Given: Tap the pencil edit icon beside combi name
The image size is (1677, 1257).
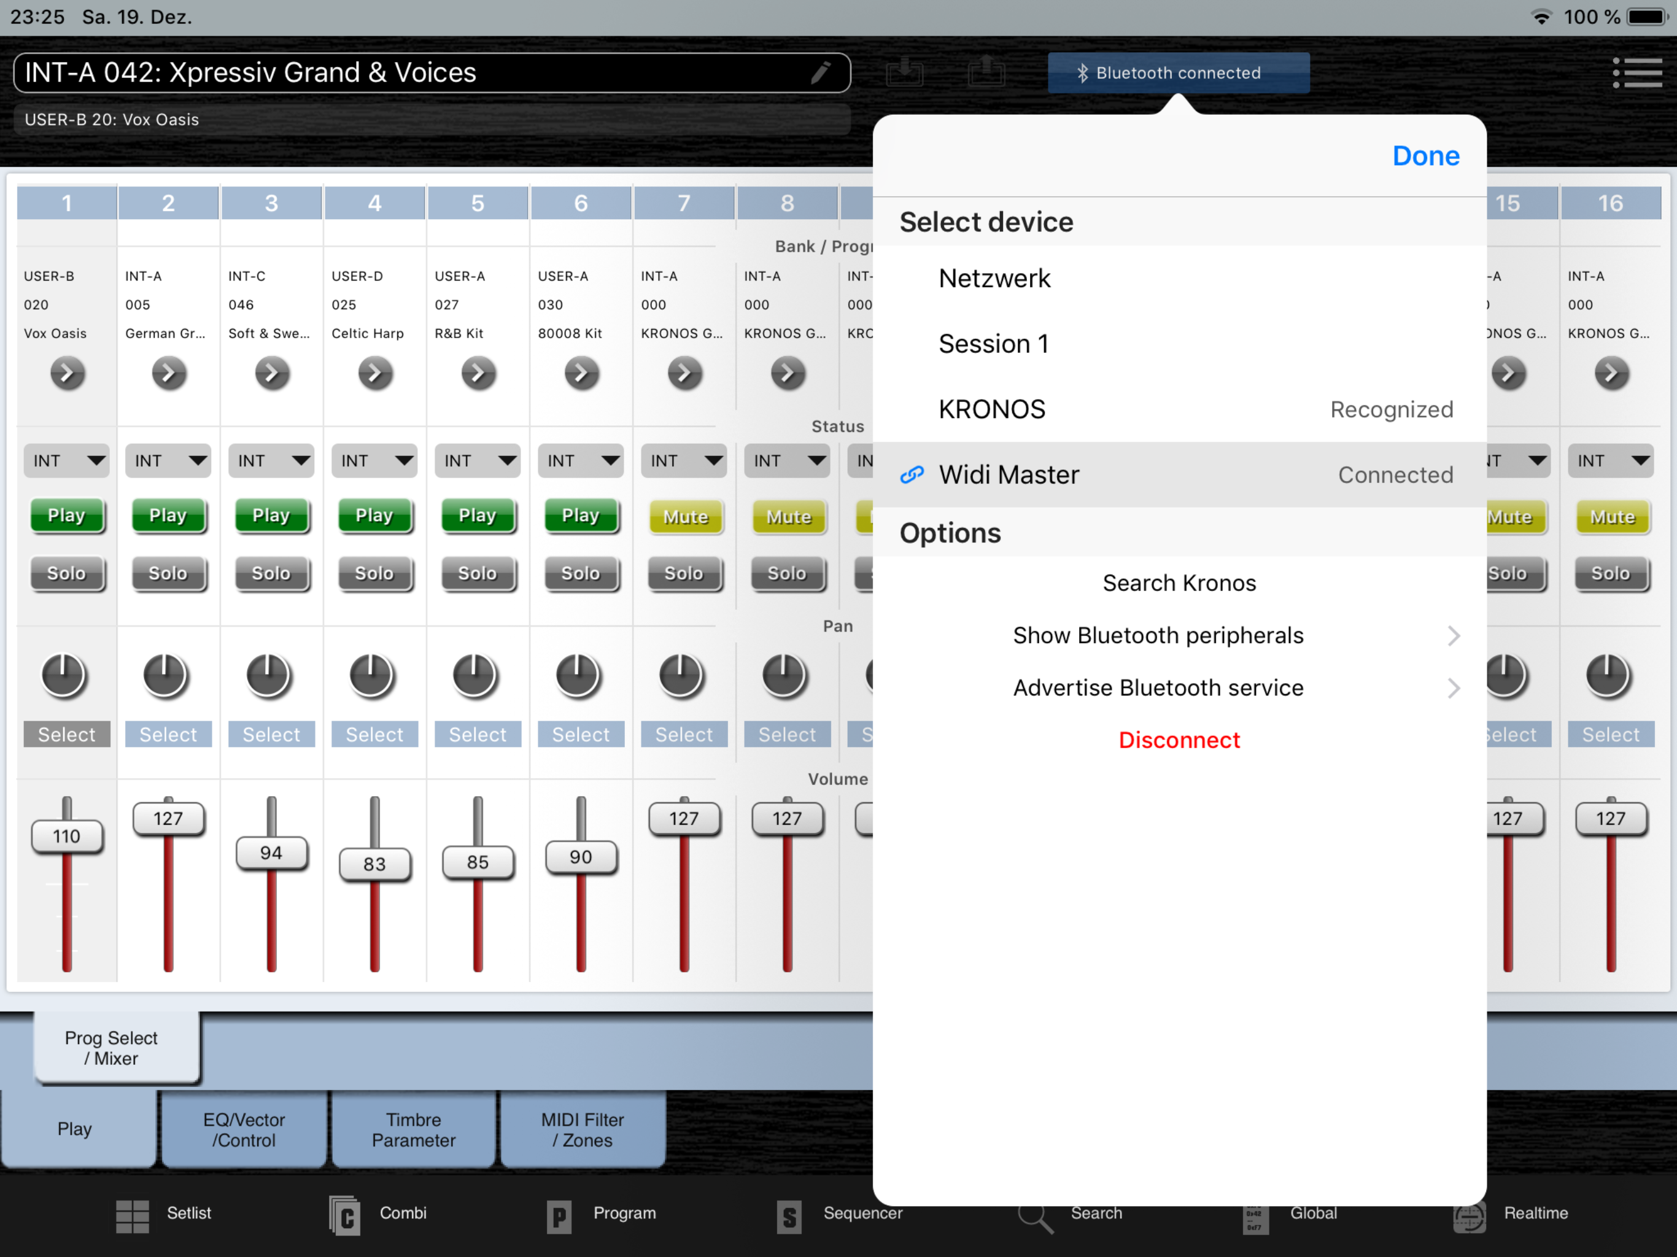Looking at the screenshot, I should [x=820, y=73].
